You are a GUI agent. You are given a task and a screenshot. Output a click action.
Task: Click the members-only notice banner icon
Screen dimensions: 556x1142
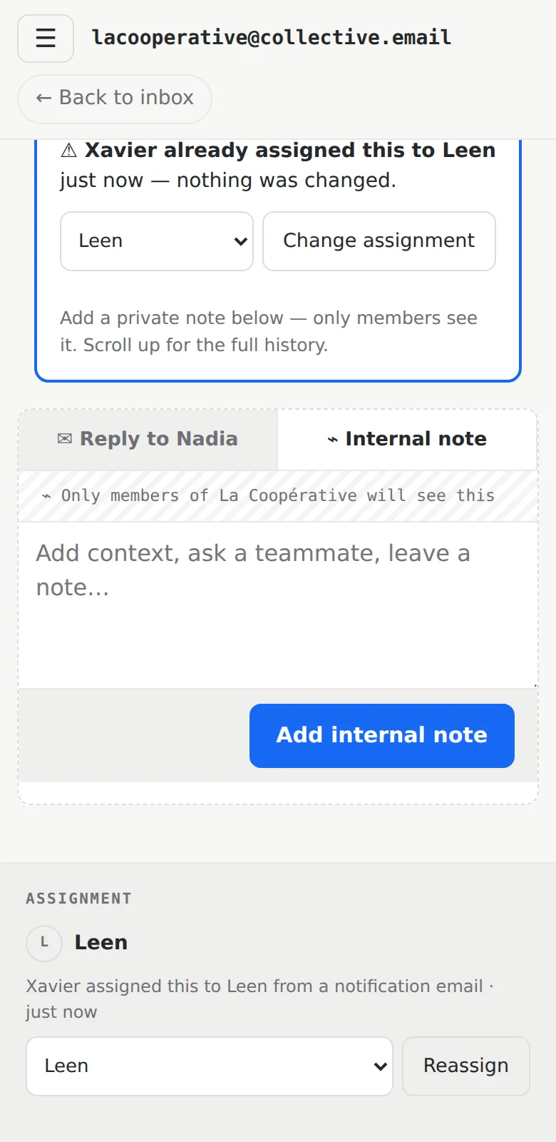click(x=46, y=496)
